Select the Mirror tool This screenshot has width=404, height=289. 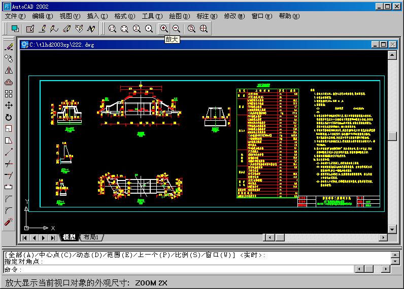(x=9, y=70)
